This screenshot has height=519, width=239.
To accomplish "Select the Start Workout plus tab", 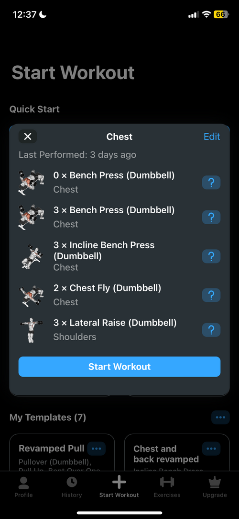I will click(x=119, y=487).
